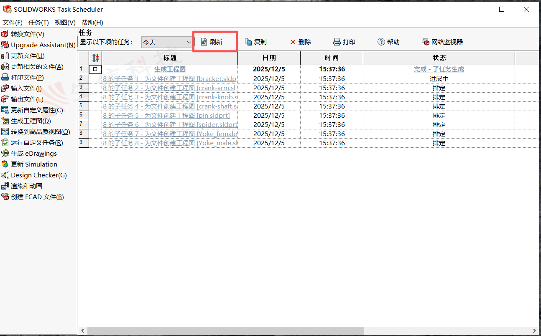Screen dimensions: 541x336
Task: Start the 生成工程图 sidebar task
Action: coord(26,121)
